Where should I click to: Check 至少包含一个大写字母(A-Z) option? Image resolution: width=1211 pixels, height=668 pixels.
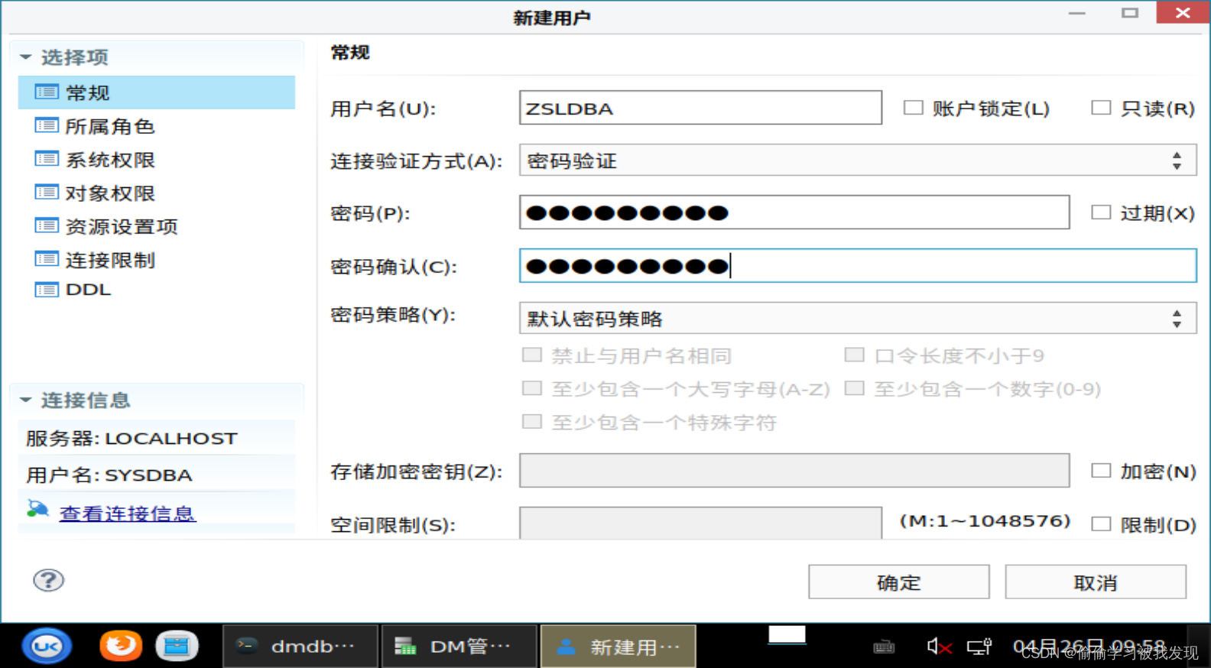click(x=532, y=388)
